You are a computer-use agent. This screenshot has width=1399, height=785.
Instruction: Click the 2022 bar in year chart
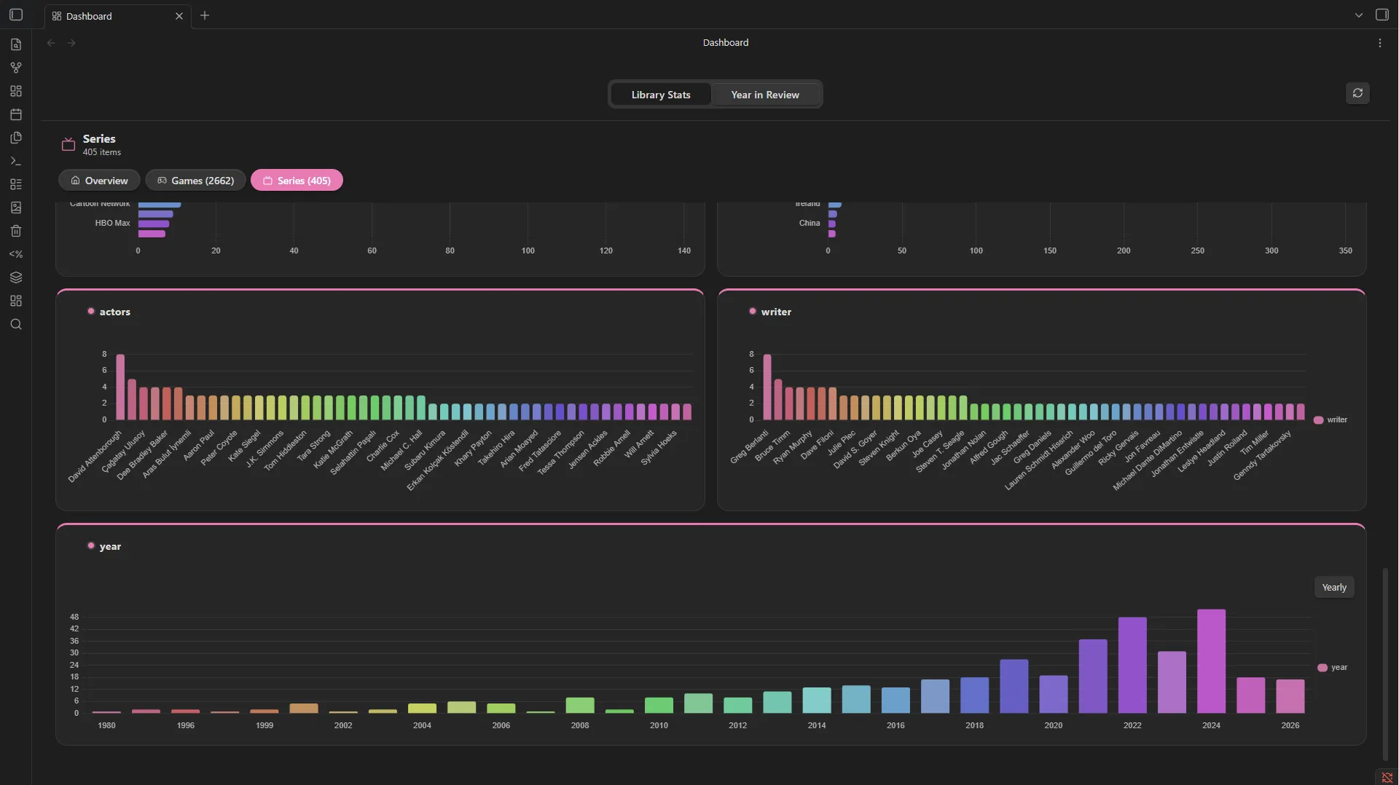tap(1132, 665)
